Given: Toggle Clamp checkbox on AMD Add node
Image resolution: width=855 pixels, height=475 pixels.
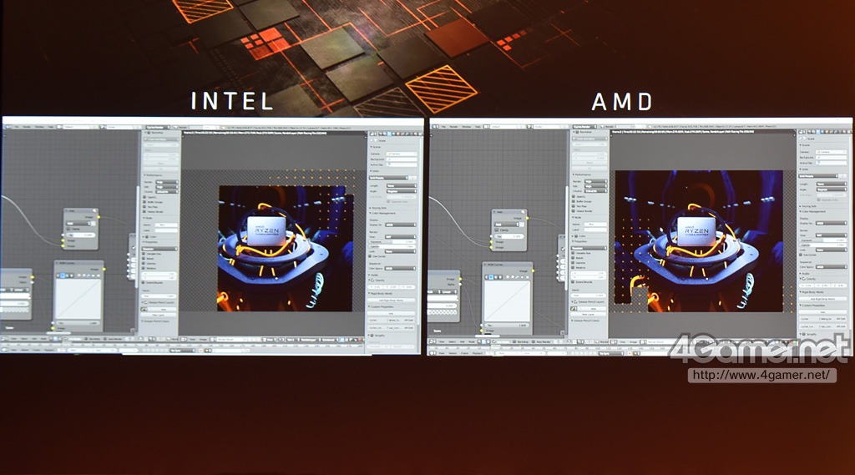Looking at the screenshot, I should click(x=497, y=230).
